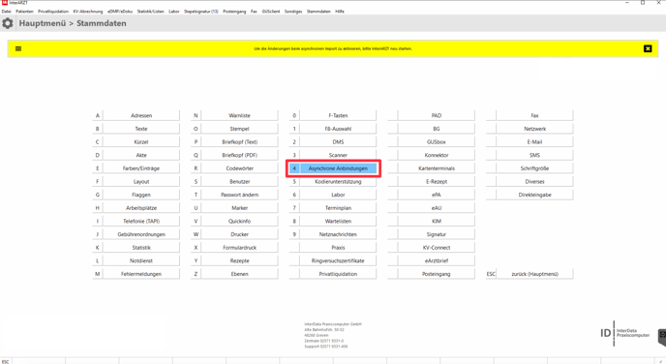666x364 pixels.
Task: Open the hamburger menu in yellow banner
Action: pyautogui.click(x=18, y=48)
